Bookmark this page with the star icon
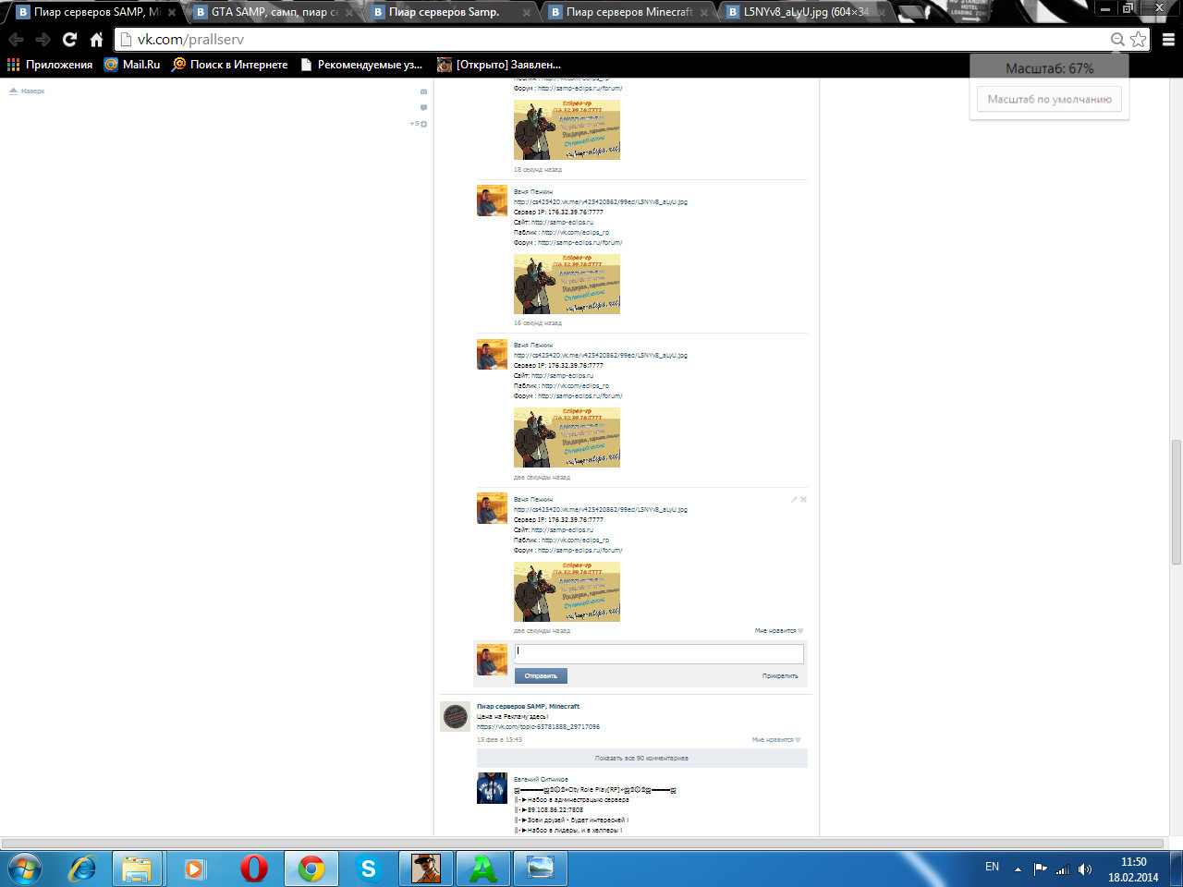1183x887 pixels. coord(1138,39)
